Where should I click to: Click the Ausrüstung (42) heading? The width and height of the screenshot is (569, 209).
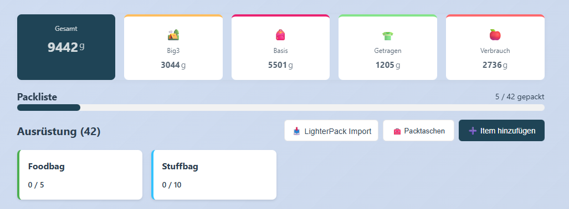[59, 132]
